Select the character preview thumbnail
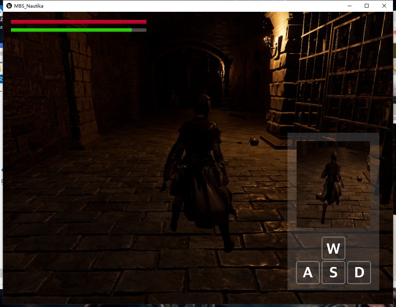Image resolution: width=396 pixels, height=307 pixels. (x=333, y=184)
